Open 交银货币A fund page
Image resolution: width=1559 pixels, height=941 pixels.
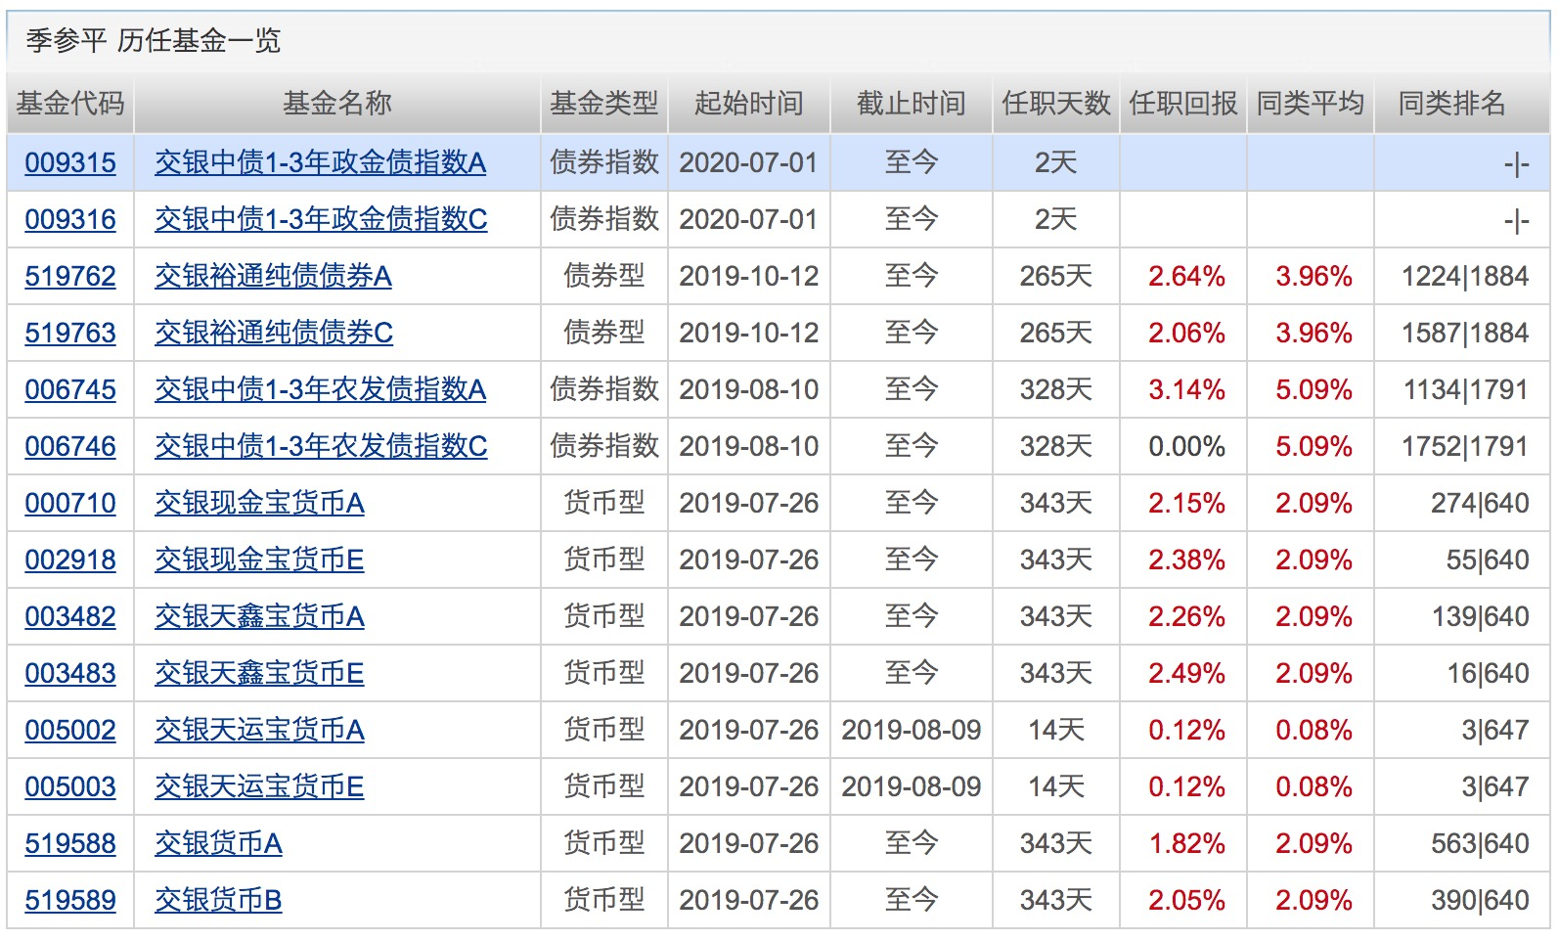pos(218,843)
